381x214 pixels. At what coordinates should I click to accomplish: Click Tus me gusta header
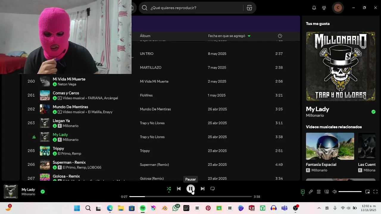tap(318, 24)
